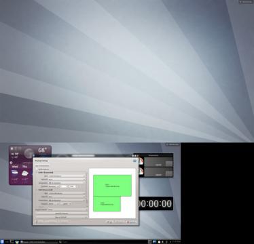This screenshot has width=254, height=244.
Task: Select the smaller green monitor rectangle
Action: (107, 204)
